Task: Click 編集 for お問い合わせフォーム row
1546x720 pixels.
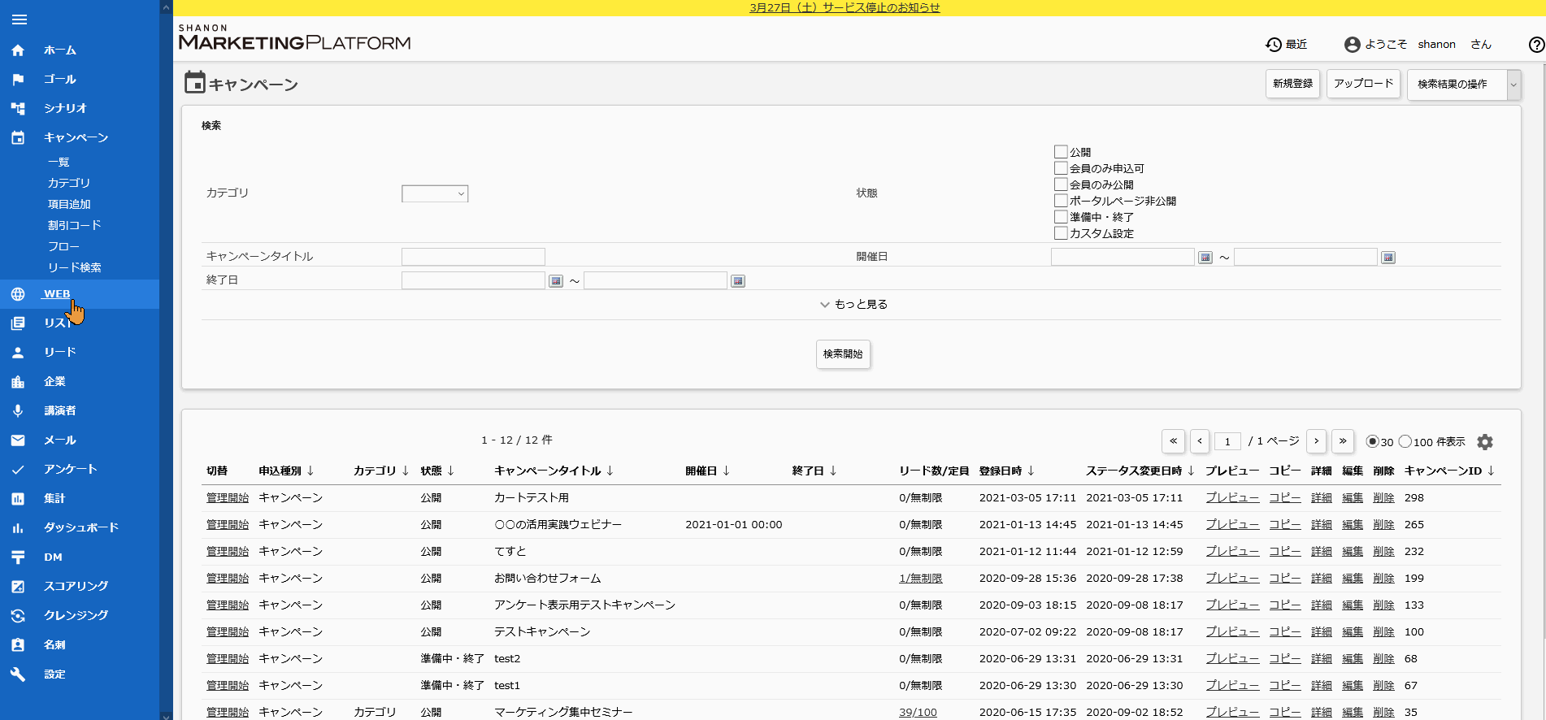Action: [x=1353, y=579]
